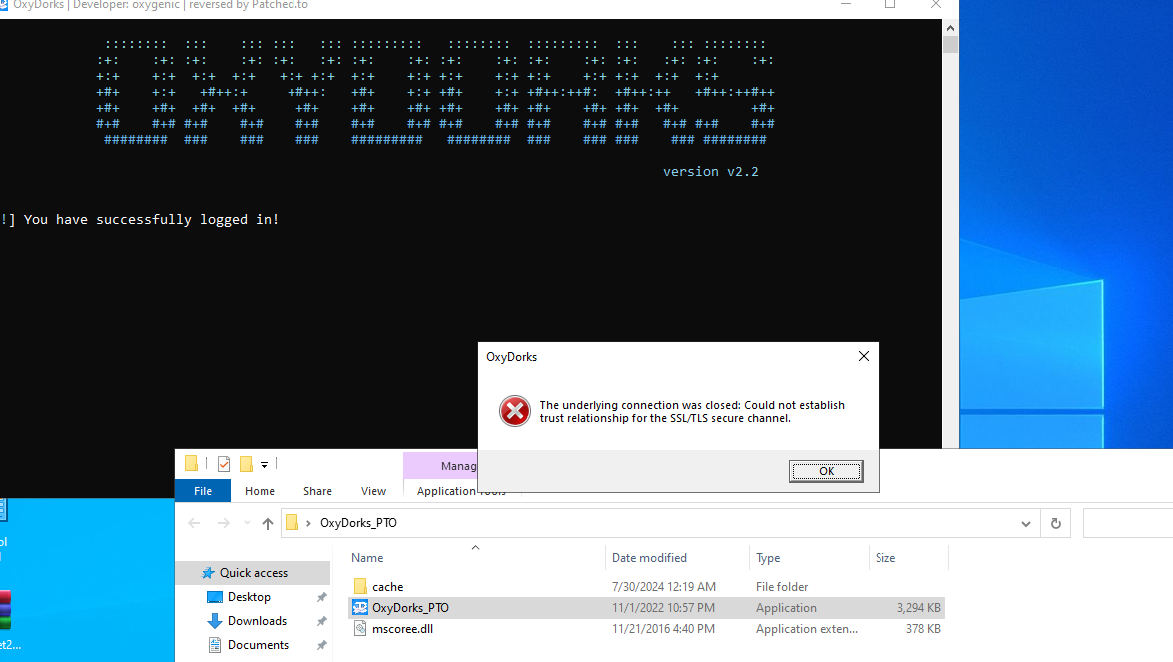Click the 378 KB size cell
Screen dimensions: 1173x662
923,629
